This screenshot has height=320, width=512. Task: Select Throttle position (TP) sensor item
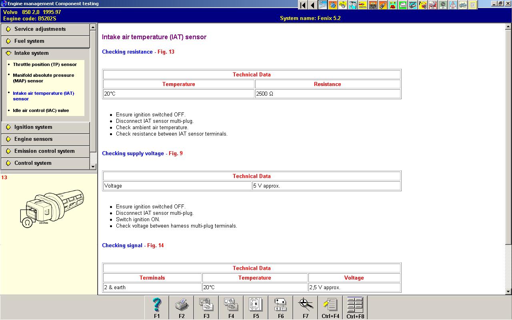(x=45, y=64)
